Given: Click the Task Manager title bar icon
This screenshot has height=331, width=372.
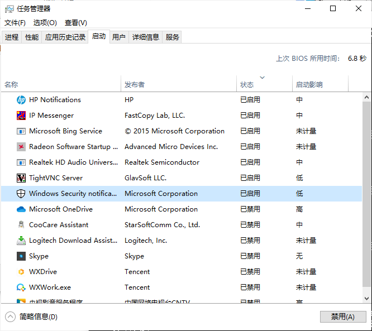Looking at the screenshot, I should pyautogui.click(x=9, y=9).
